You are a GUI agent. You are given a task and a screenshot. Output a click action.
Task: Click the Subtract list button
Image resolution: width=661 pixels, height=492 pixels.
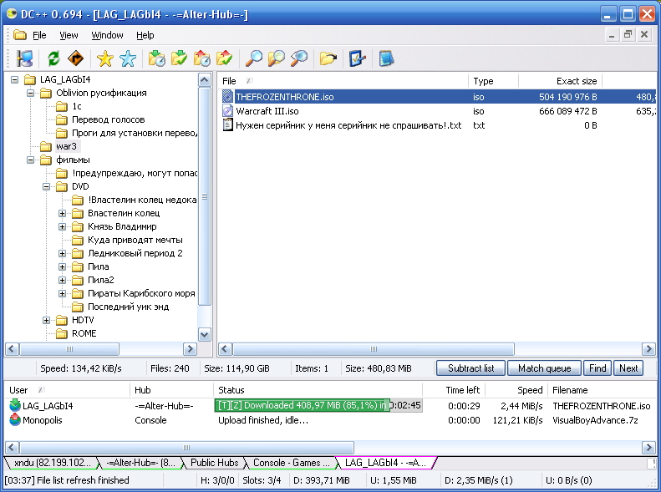click(470, 368)
